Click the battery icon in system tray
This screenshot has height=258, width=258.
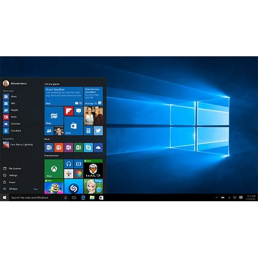click(223, 198)
